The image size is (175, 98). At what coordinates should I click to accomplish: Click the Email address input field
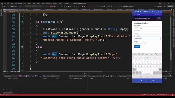click(x=147, y=38)
